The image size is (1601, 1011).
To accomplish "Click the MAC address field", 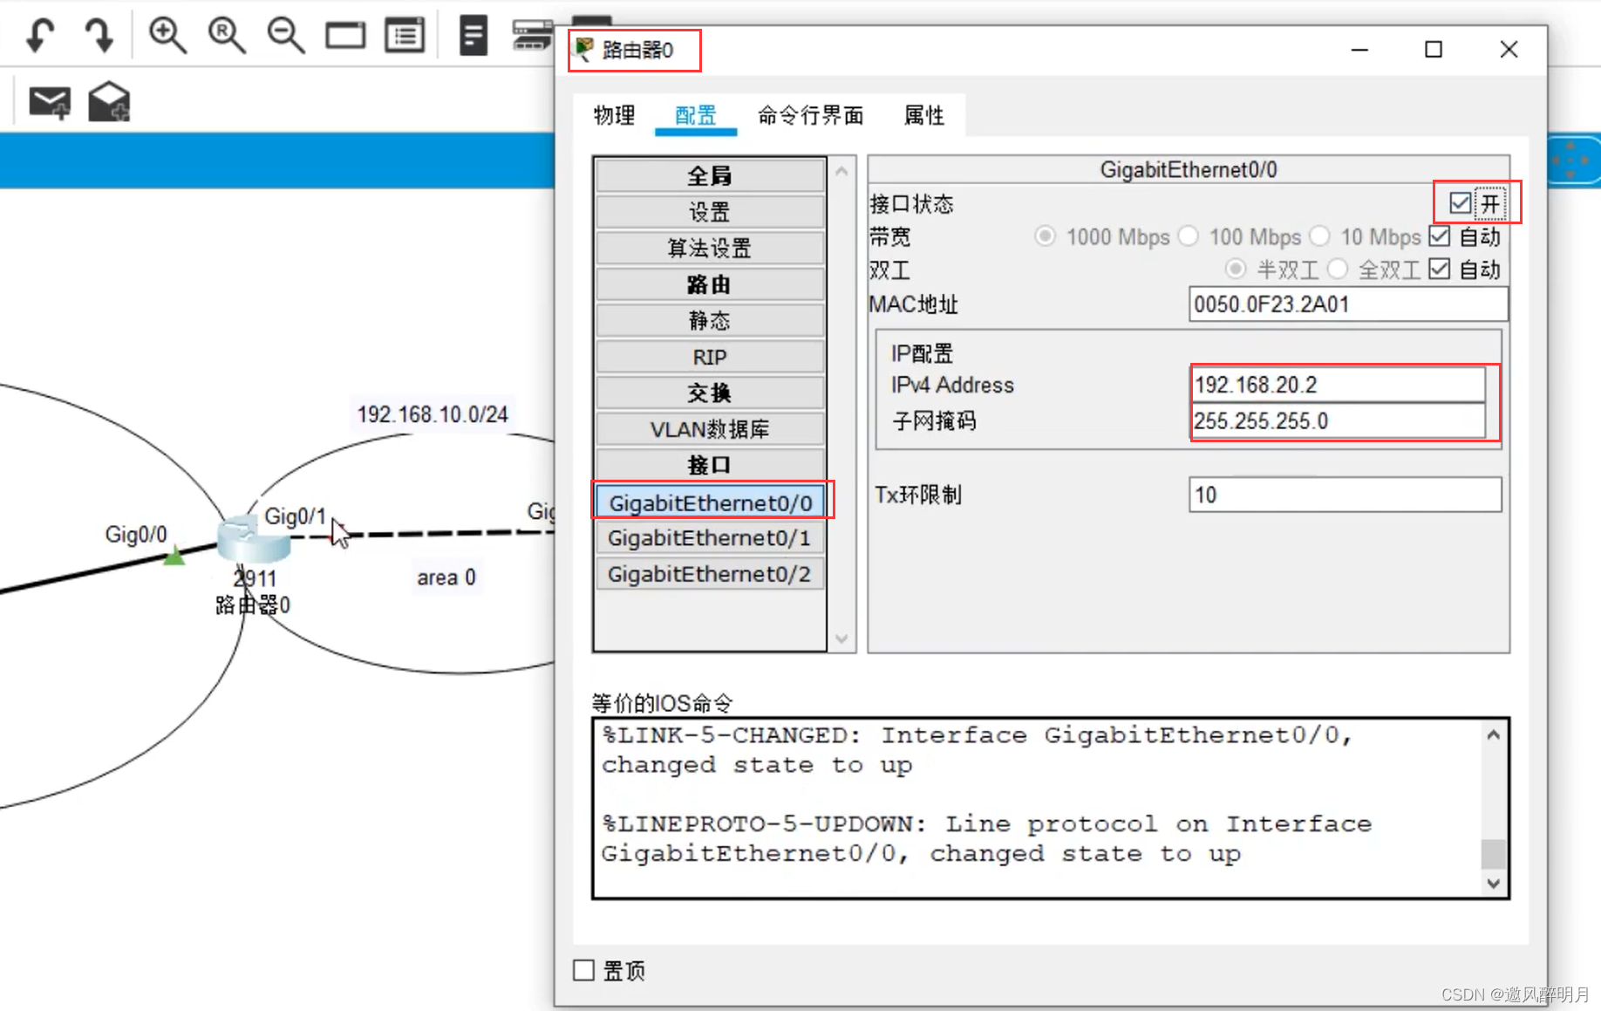I will coord(1348,304).
